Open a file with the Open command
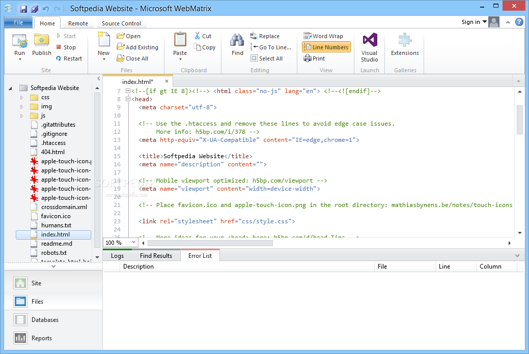This screenshot has width=529, height=354. tap(128, 36)
